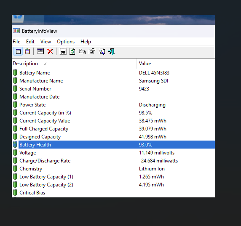The height and width of the screenshot is (226, 241).
Task: Click the battery icon beside Manufacture Name
Action: [15, 80]
